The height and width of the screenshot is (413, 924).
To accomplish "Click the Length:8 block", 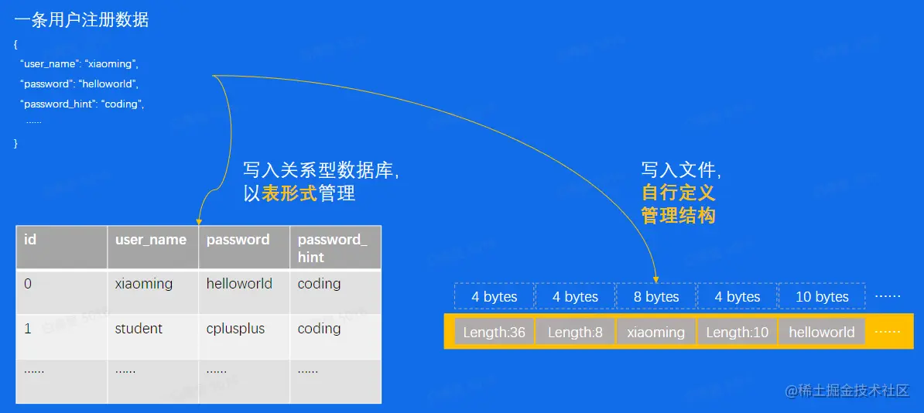I will point(575,332).
